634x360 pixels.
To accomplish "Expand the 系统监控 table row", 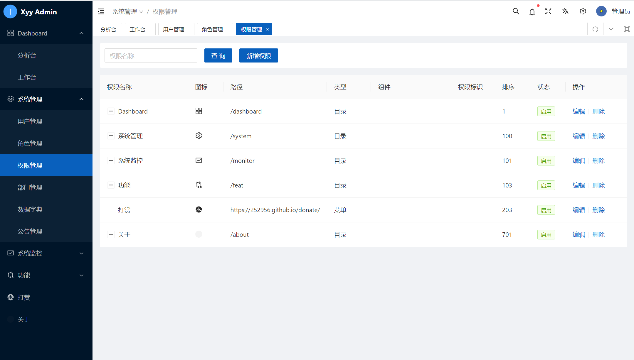I will [x=111, y=160].
